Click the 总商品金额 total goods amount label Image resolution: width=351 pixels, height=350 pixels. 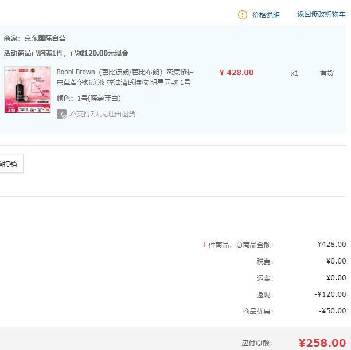tap(254, 245)
